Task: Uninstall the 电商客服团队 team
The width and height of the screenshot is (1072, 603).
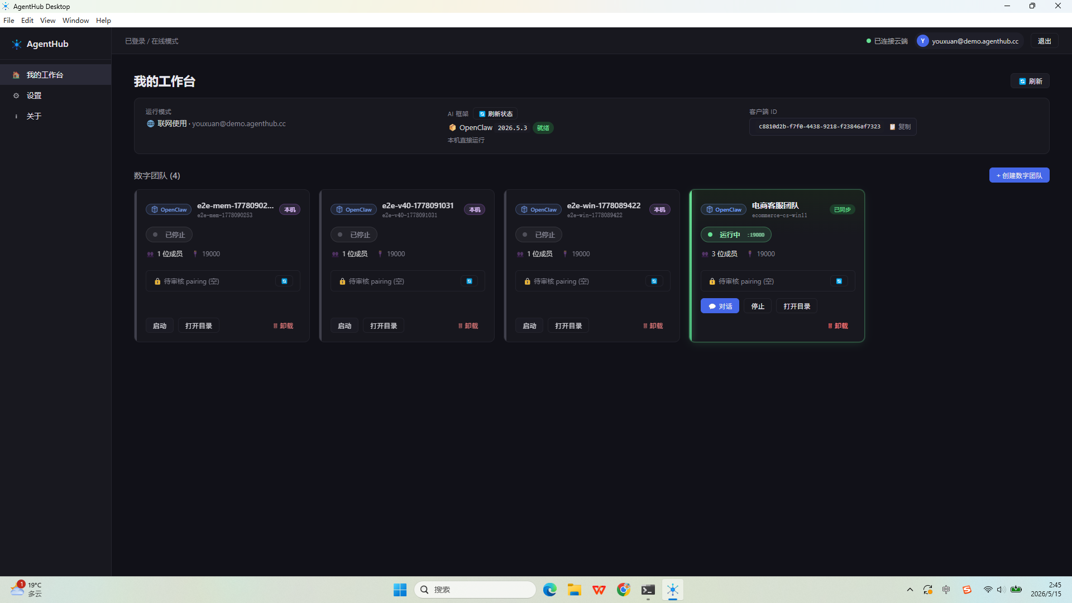Action: tap(838, 326)
